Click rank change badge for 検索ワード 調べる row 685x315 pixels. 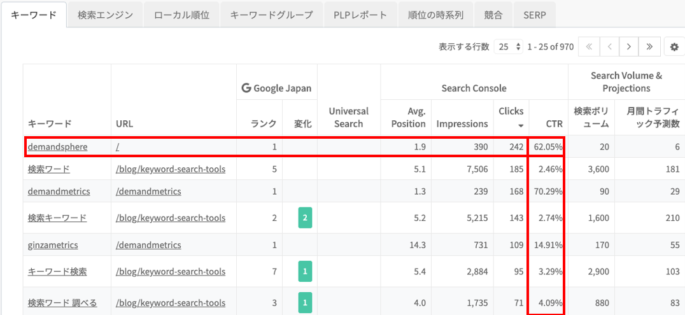[304, 302]
